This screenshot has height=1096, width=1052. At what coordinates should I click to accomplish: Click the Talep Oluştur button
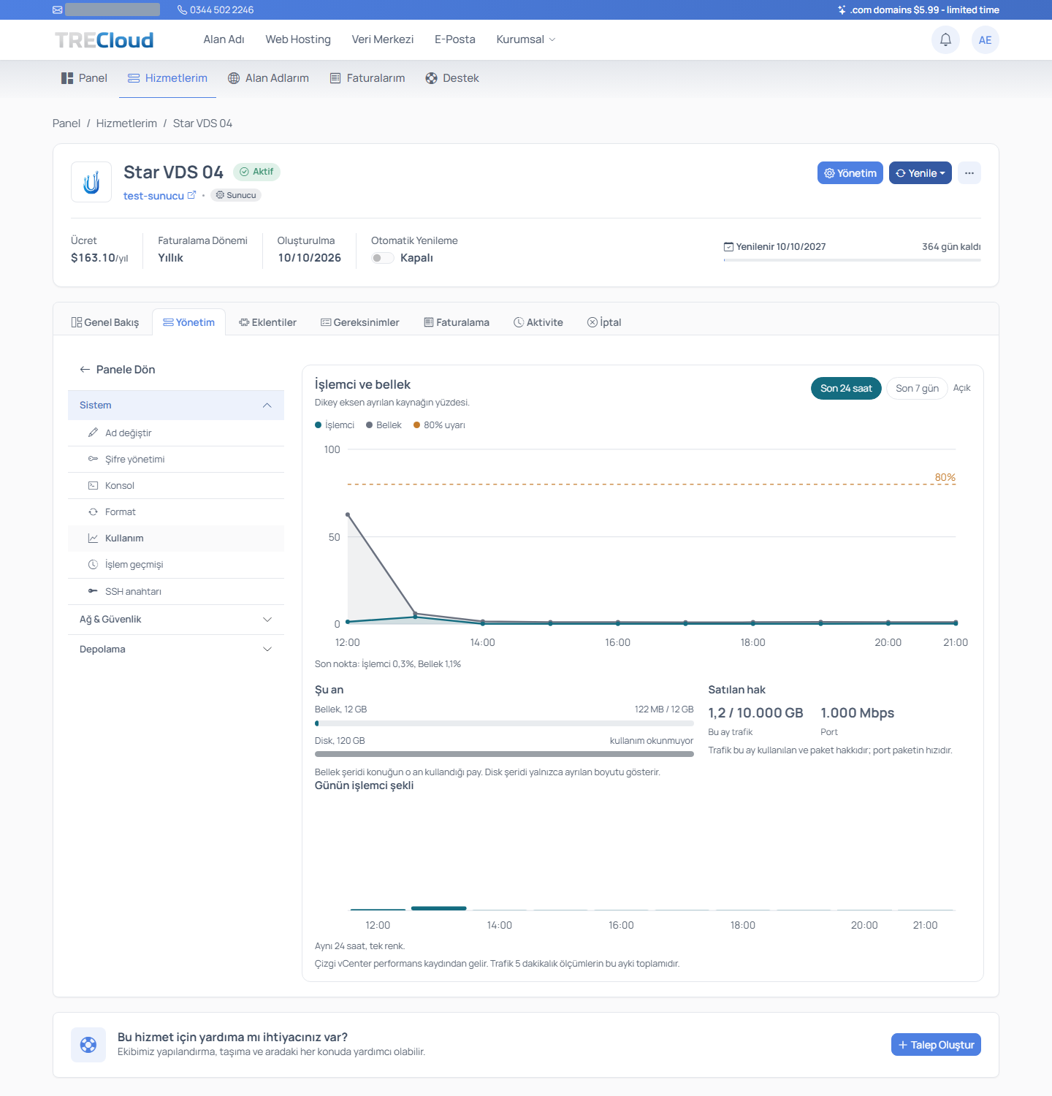click(936, 1045)
